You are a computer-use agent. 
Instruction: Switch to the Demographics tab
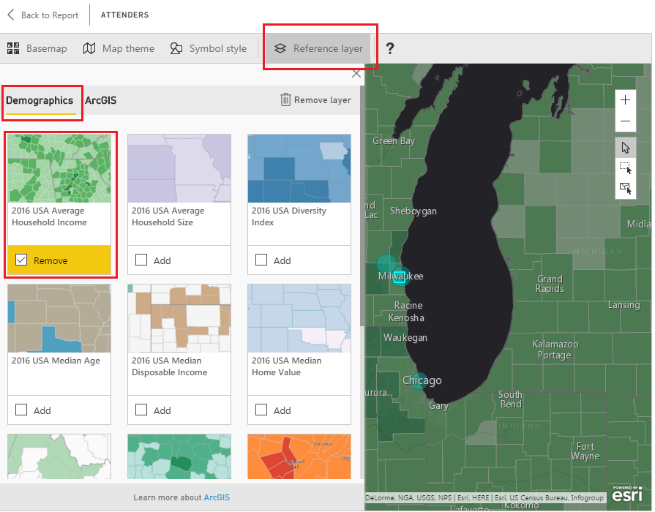(x=40, y=101)
